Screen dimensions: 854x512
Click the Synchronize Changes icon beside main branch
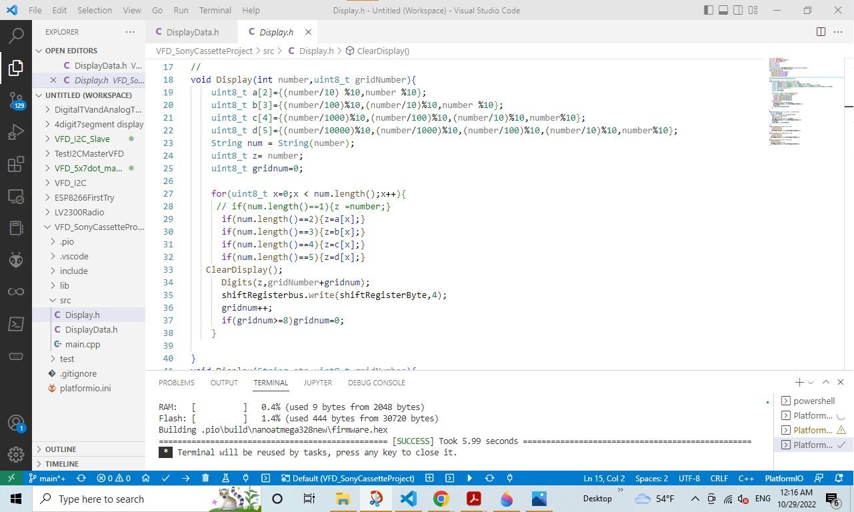81,478
